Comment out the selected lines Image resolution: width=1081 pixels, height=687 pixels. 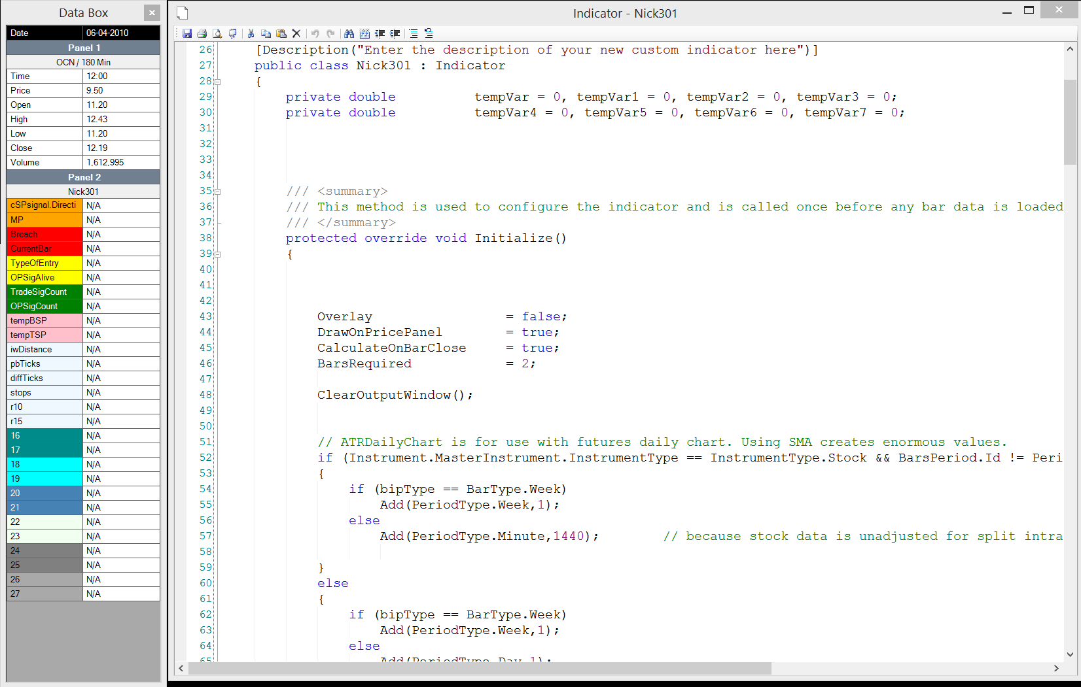click(414, 33)
